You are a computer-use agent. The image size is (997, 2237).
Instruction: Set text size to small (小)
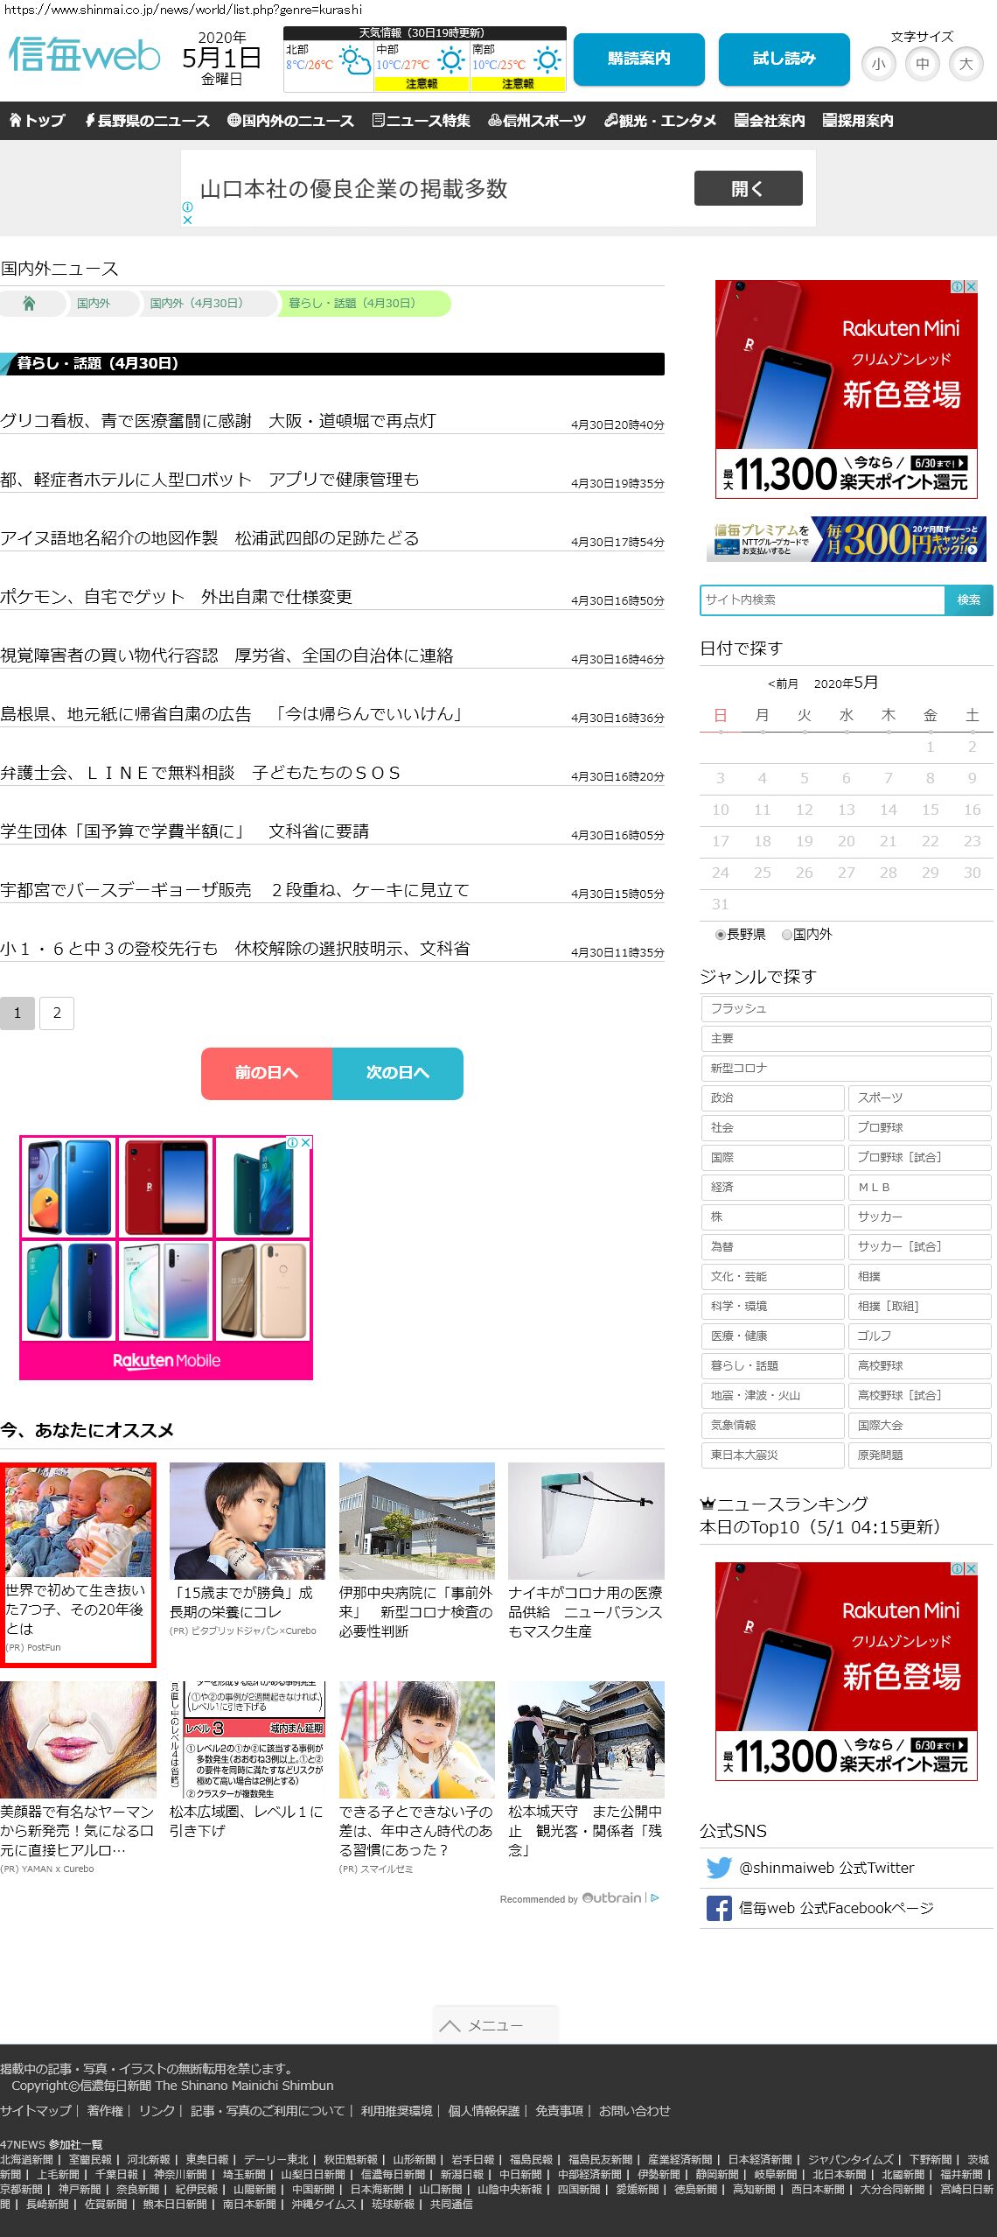[879, 64]
